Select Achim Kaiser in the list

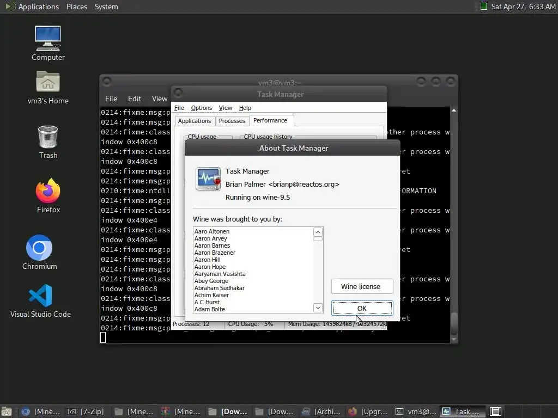click(211, 295)
